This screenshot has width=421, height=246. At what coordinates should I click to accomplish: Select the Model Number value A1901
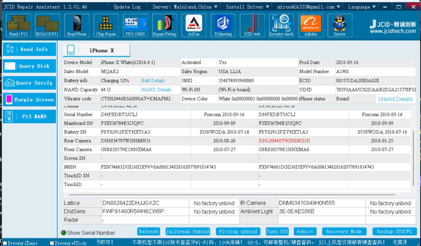(x=342, y=71)
